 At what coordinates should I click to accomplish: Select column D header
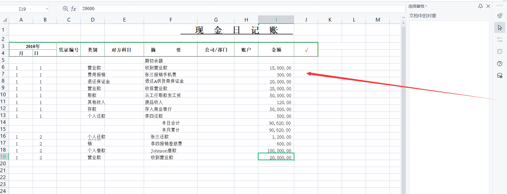[93, 20]
